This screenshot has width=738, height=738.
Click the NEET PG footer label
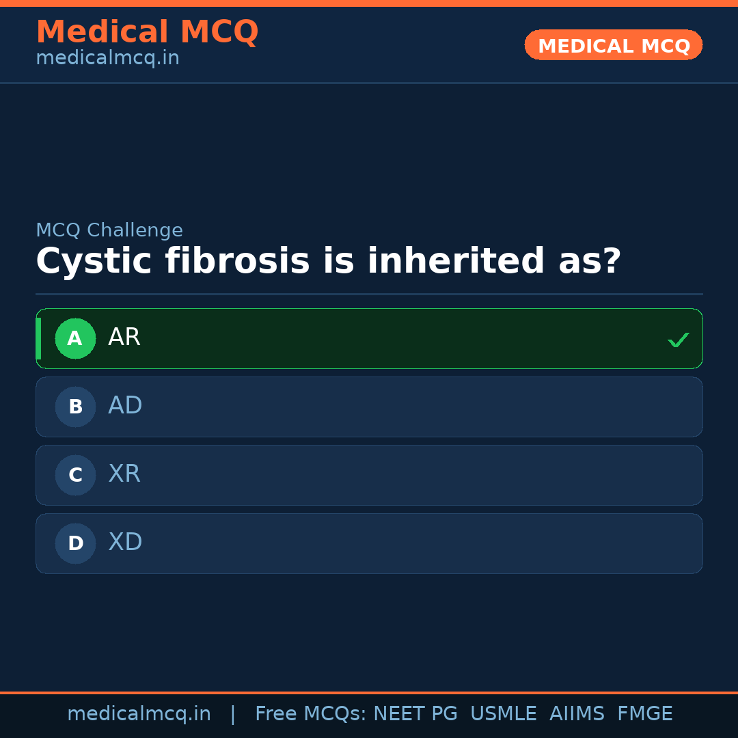click(415, 713)
